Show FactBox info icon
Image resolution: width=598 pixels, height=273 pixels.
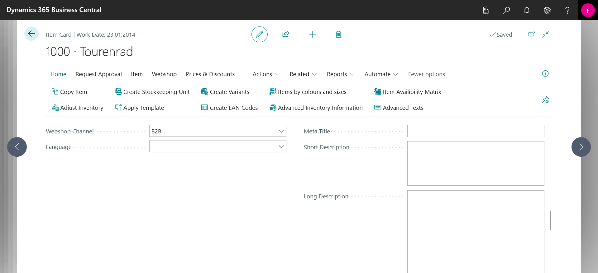545,74
